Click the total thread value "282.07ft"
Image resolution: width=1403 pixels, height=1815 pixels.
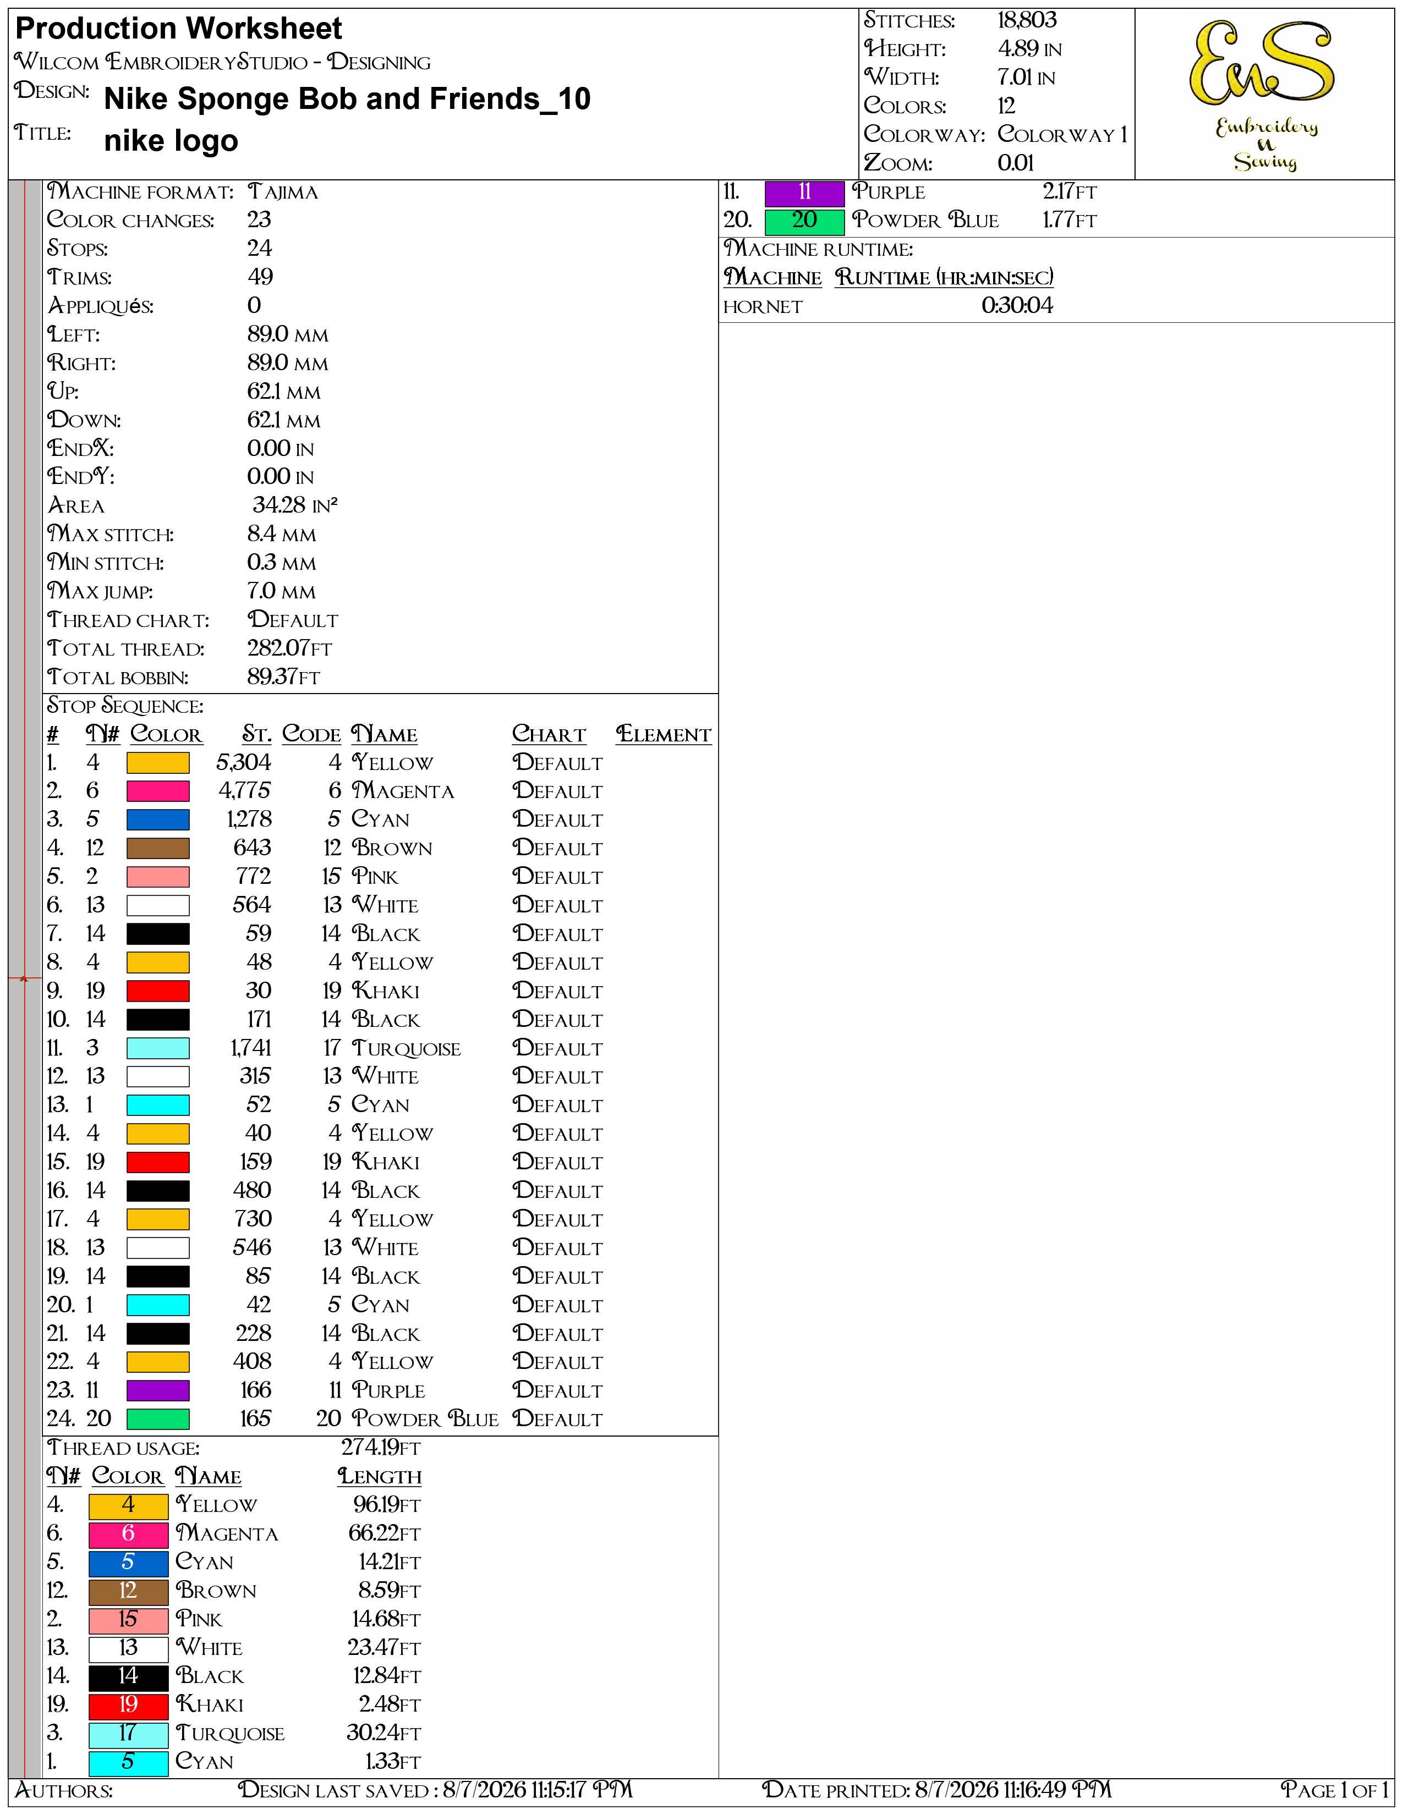289,648
